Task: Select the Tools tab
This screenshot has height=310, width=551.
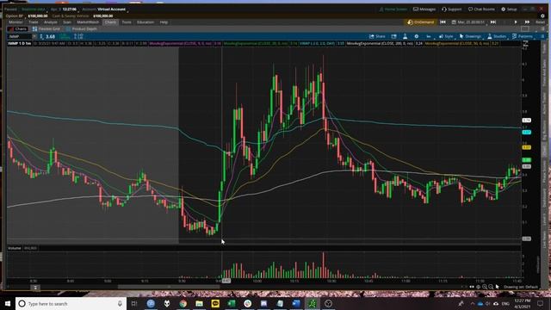Action: pyautogui.click(x=127, y=22)
